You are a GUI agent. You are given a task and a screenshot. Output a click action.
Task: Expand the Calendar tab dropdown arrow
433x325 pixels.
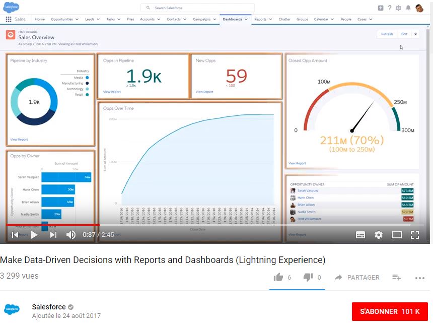click(332, 19)
